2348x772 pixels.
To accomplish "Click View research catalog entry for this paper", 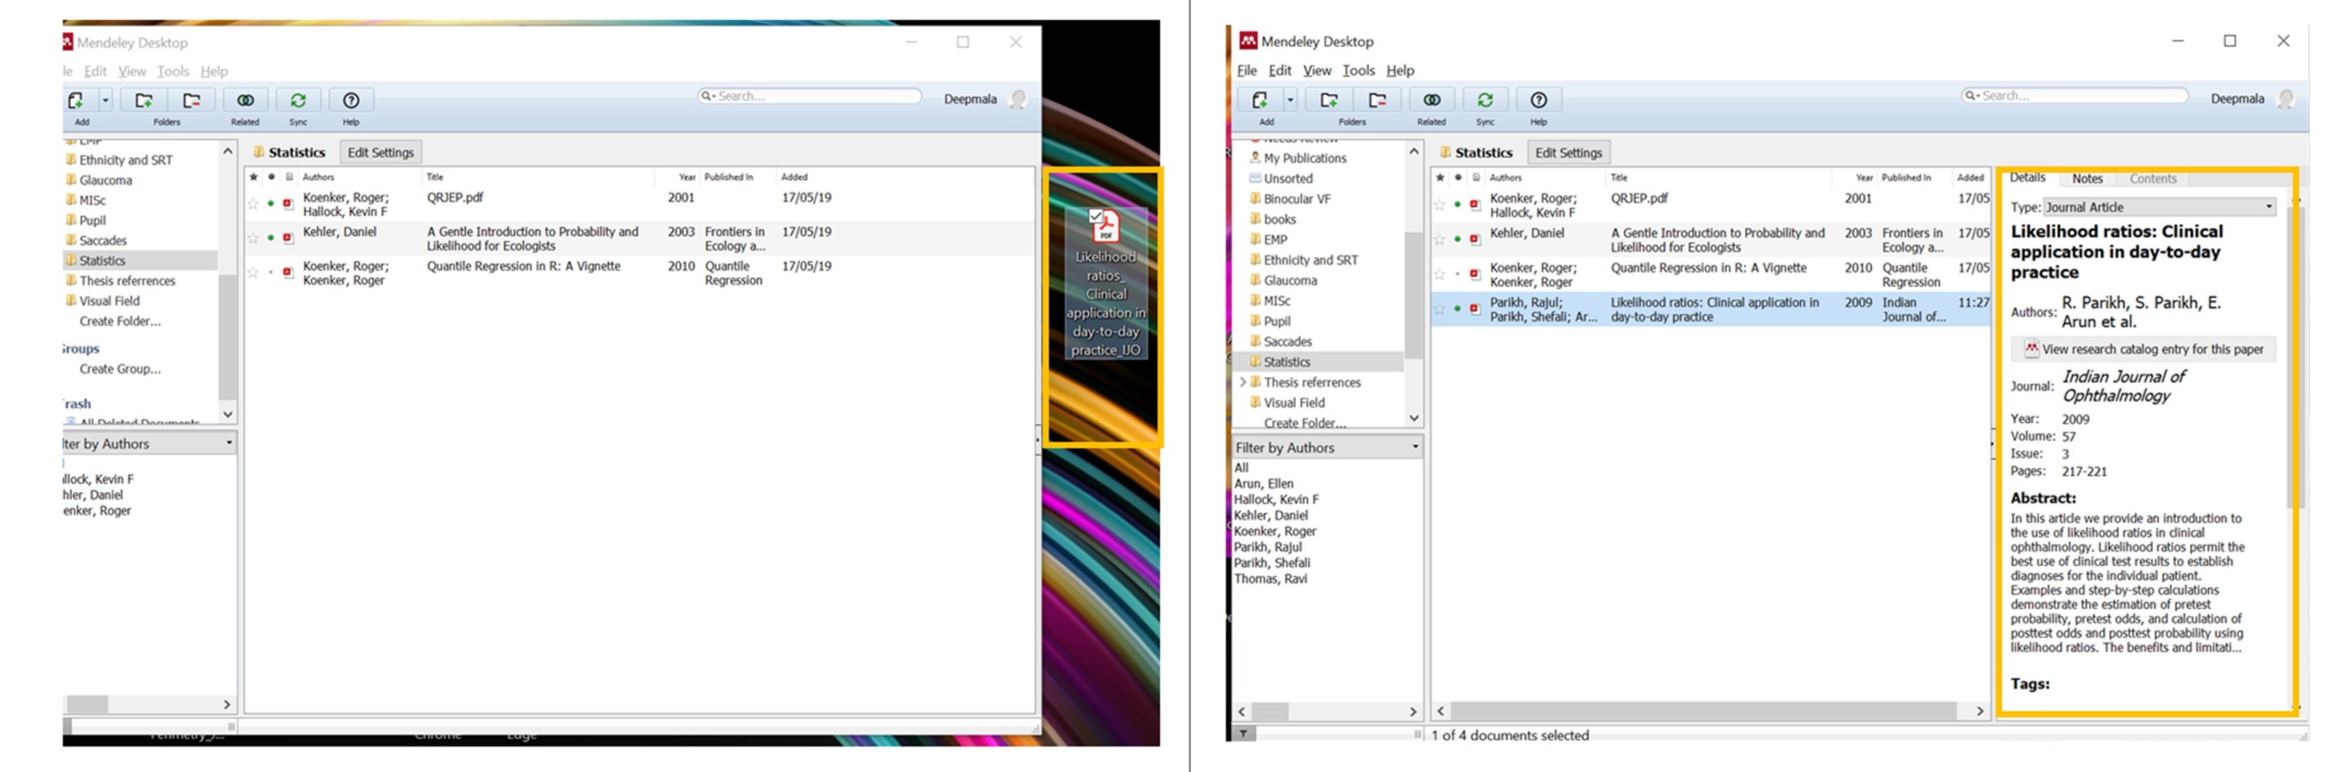I will click(2143, 349).
